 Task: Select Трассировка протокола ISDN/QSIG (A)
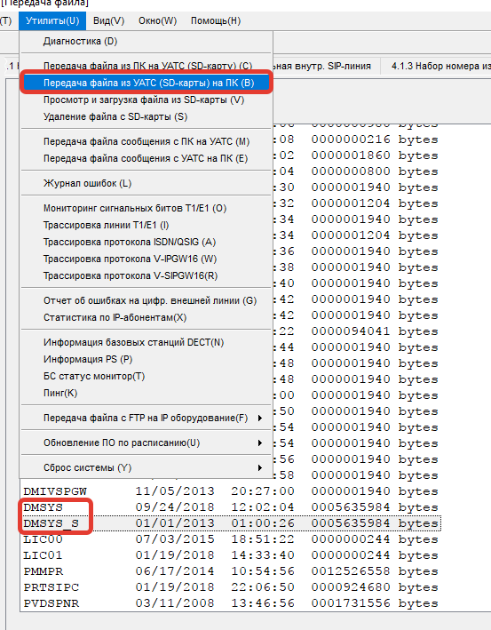(x=147, y=243)
